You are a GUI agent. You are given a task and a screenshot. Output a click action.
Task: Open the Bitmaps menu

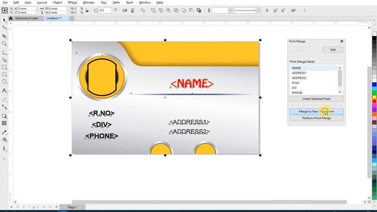[x=89, y=2]
